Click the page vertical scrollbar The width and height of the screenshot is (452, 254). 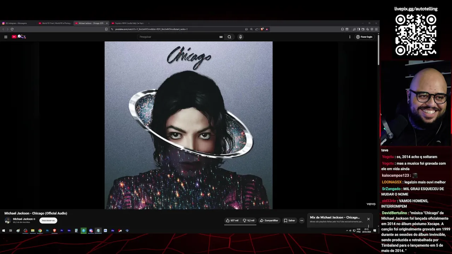379,49
